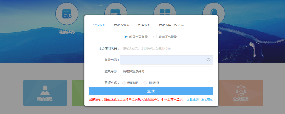Select 数字证书登录 radio option

pyautogui.click(x=155, y=37)
